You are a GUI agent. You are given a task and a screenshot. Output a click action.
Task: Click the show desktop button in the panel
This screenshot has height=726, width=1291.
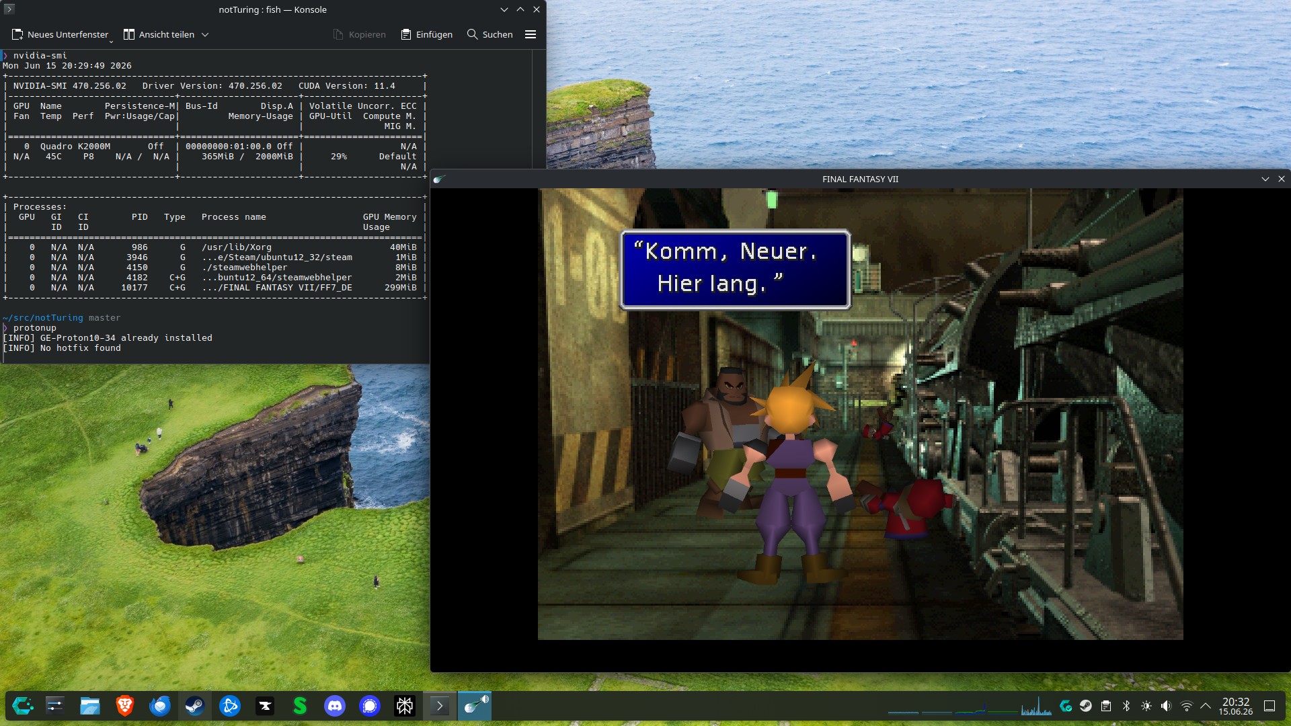(x=1269, y=706)
